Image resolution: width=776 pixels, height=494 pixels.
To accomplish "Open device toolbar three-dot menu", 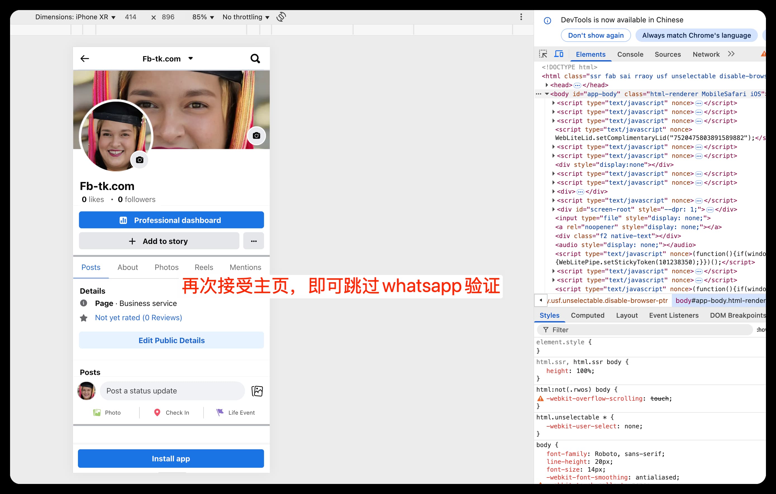I will click(521, 17).
